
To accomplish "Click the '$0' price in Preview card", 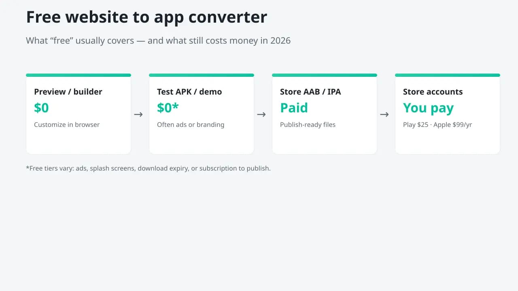I will click(41, 108).
